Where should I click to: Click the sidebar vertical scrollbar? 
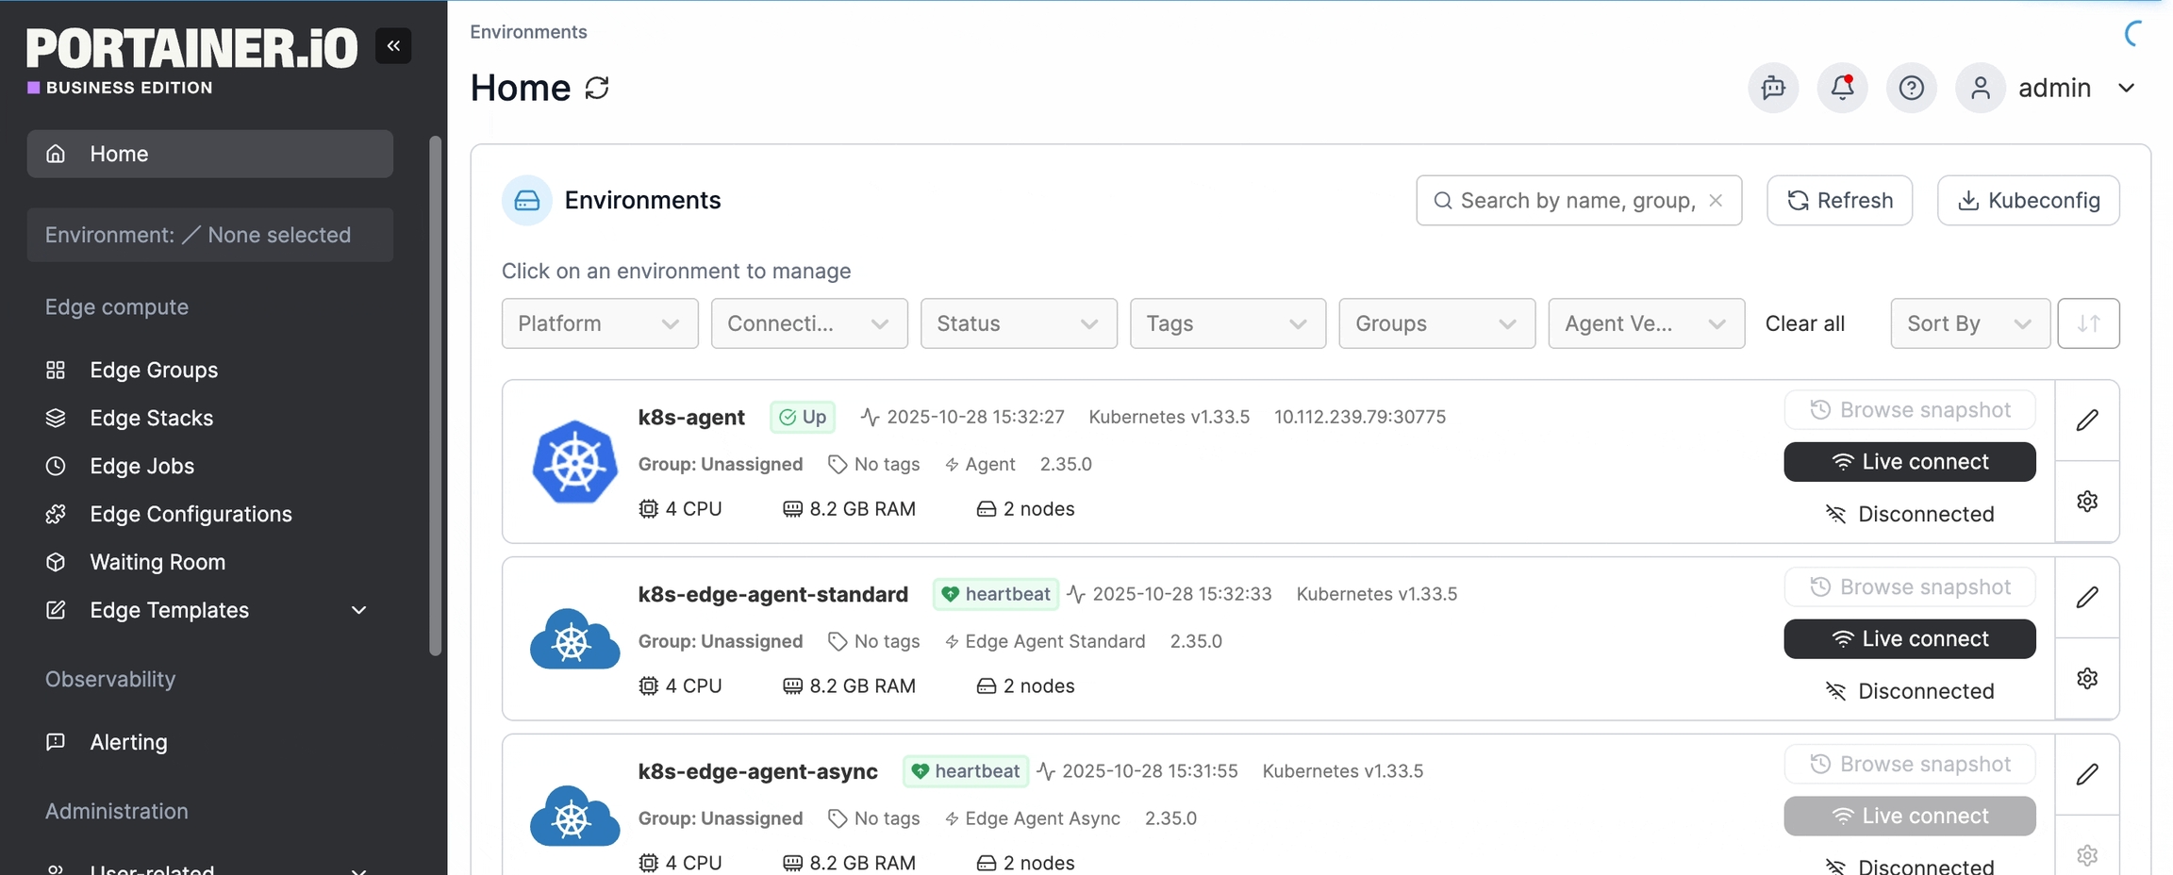click(435, 396)
